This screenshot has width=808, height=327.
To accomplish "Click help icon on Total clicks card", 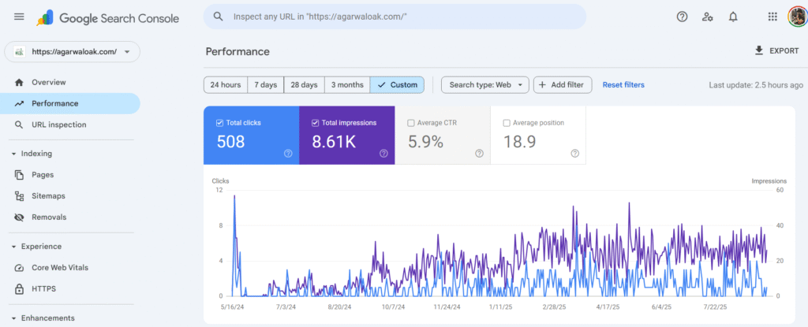I will pyautogui.click(x=288, y=154).
